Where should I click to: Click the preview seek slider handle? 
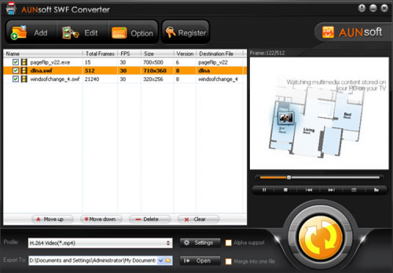click(289, 178)
